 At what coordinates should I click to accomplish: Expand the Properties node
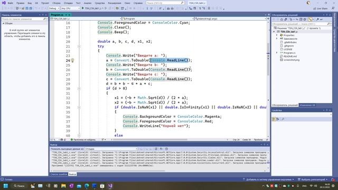pyautogui.click(x=277, y=35)
